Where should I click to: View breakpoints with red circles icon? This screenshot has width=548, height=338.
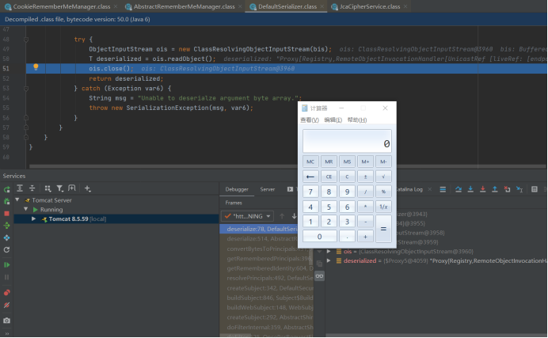[x=6, y=293]
